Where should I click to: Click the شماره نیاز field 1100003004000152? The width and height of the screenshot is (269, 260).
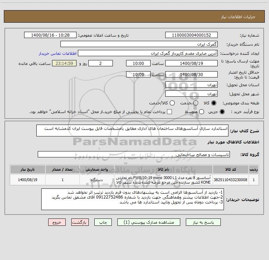point(191,35)
